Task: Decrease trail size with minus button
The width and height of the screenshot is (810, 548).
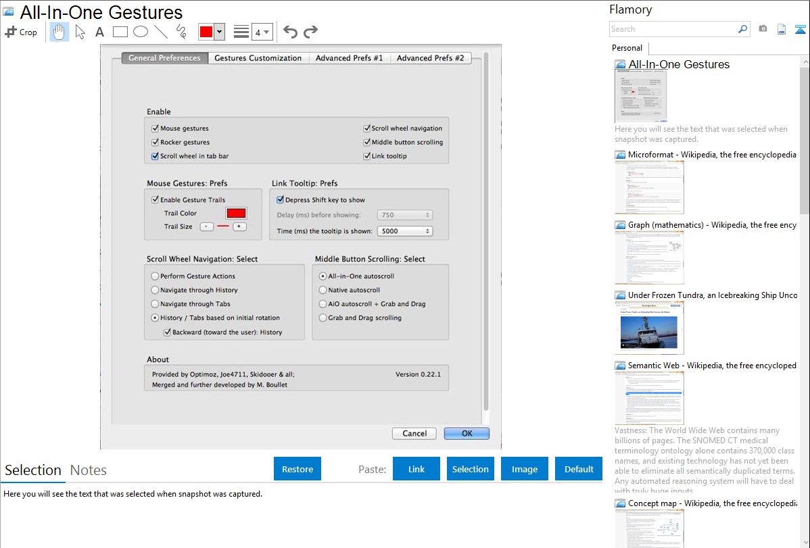Action: 207,227
